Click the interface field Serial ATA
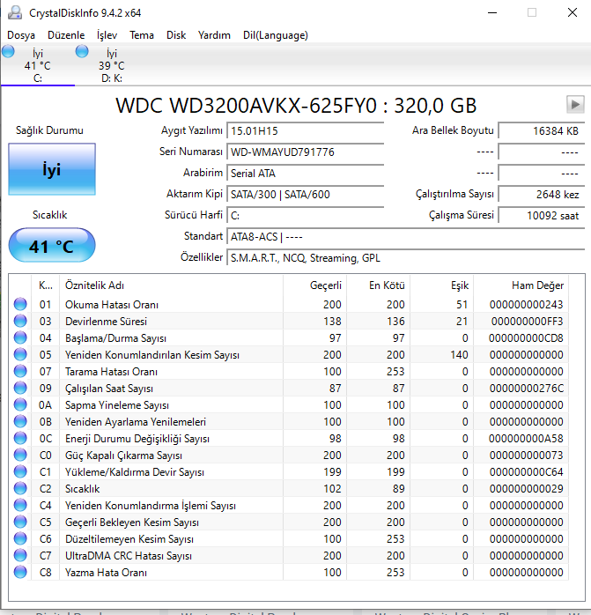591x615 pixels. click(305, 173)
